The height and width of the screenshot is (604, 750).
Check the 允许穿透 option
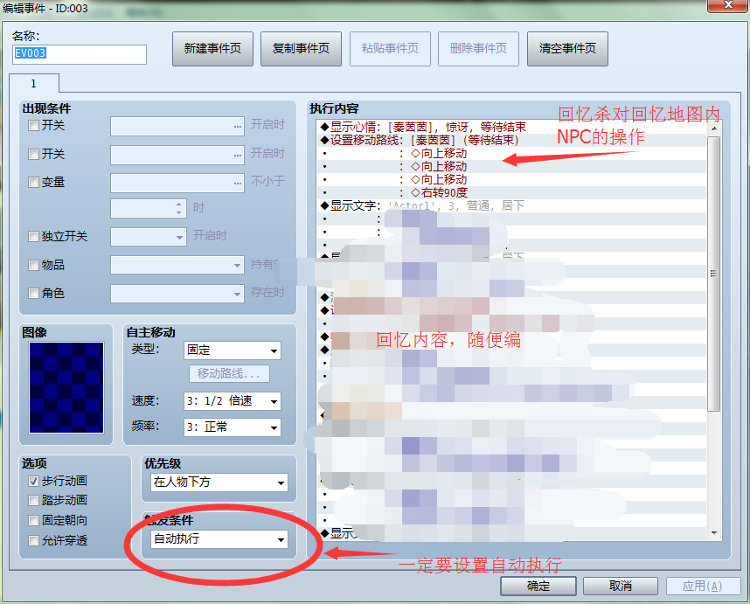click(33, 540)
